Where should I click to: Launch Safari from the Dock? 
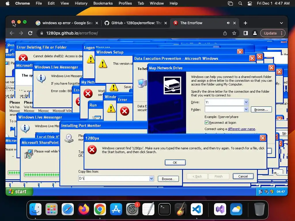click(x=68, y=209)
